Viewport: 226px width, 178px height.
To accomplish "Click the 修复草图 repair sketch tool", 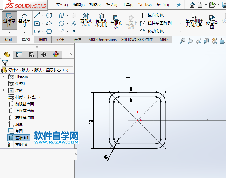I will point(212,22).
